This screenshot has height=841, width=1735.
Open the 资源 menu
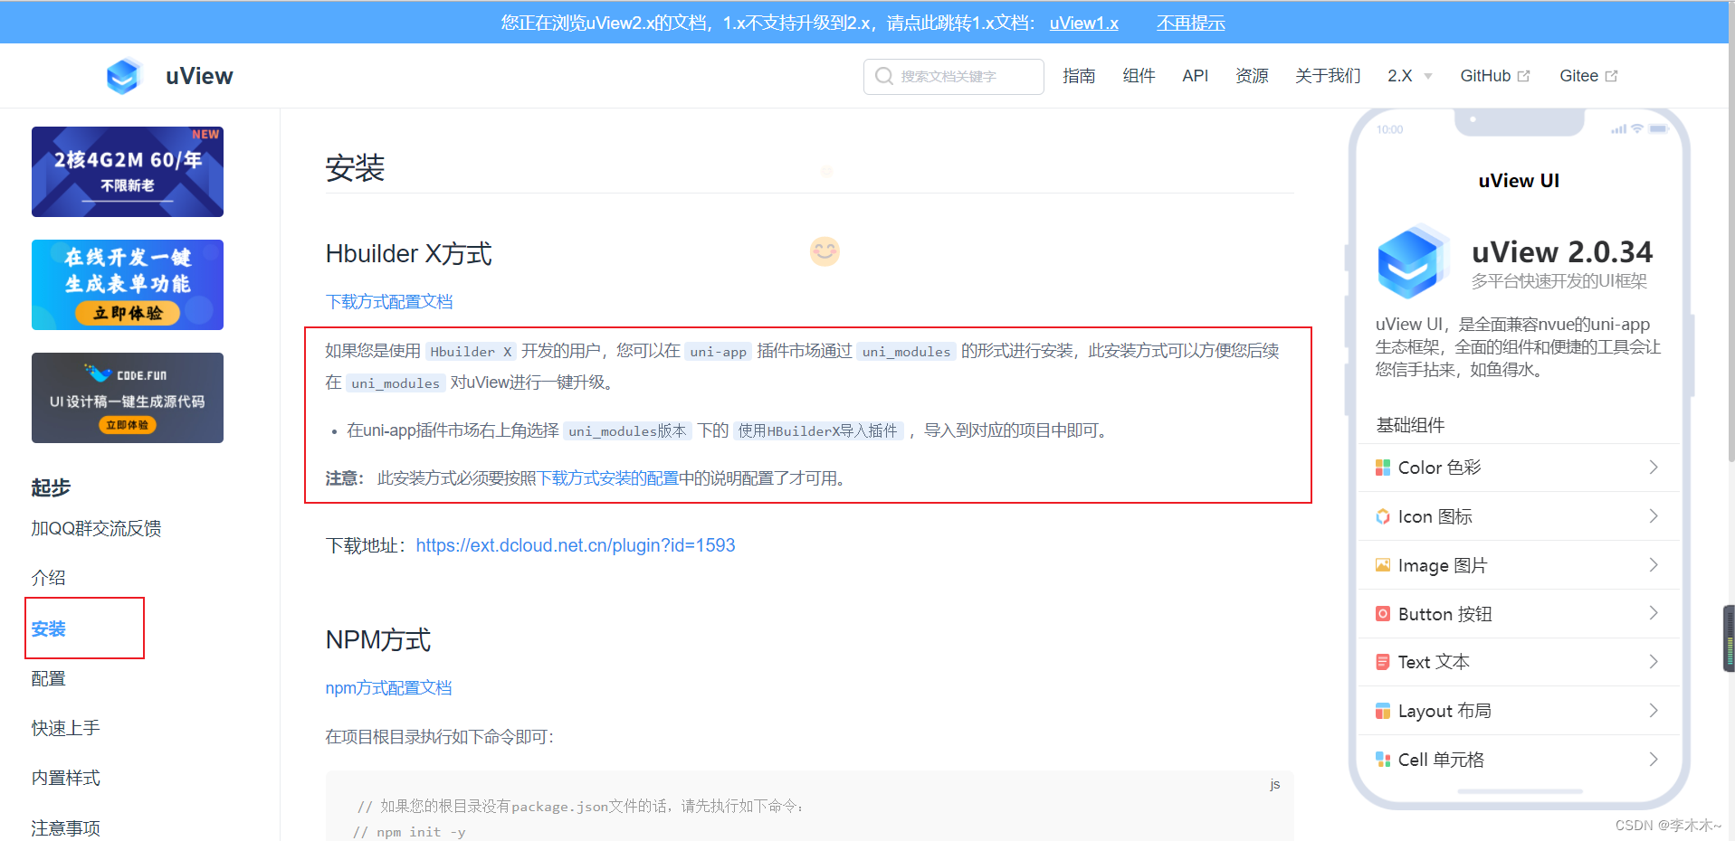[1252, 76]
